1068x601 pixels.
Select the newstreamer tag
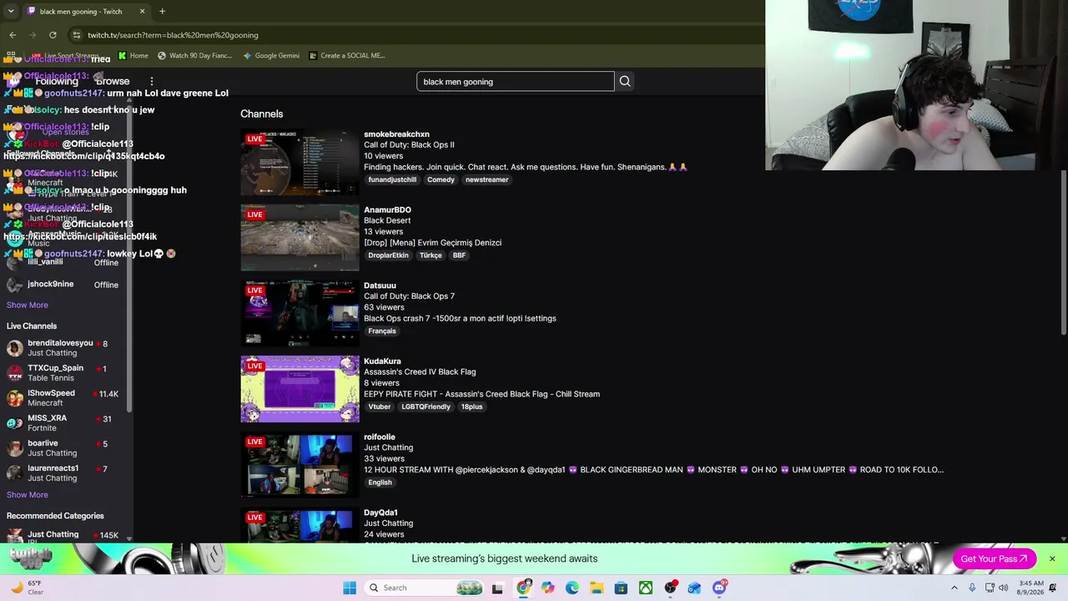pos(486,179)
